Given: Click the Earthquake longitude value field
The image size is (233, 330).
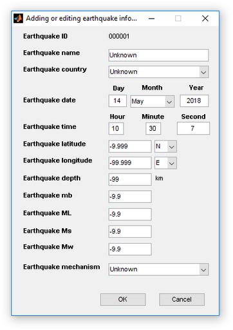Looking at the screenshot, I should point(130,163).
